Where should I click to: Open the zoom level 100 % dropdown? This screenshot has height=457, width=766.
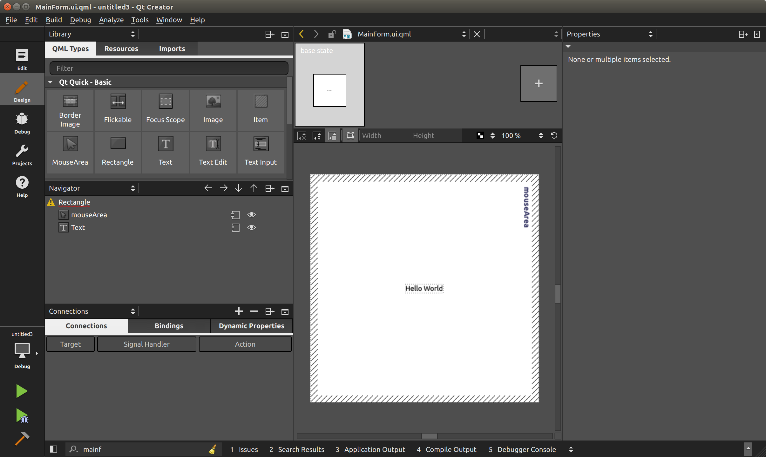(x=540, y=135)
